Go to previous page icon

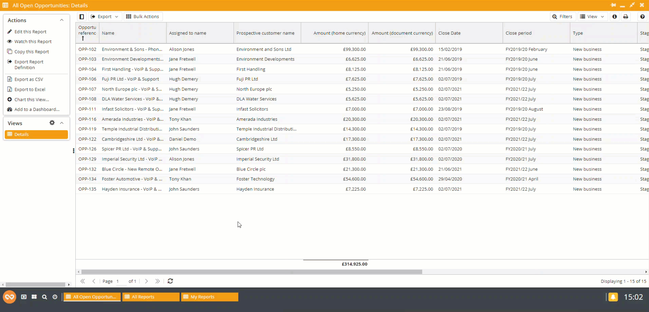[x=94, y=281]
